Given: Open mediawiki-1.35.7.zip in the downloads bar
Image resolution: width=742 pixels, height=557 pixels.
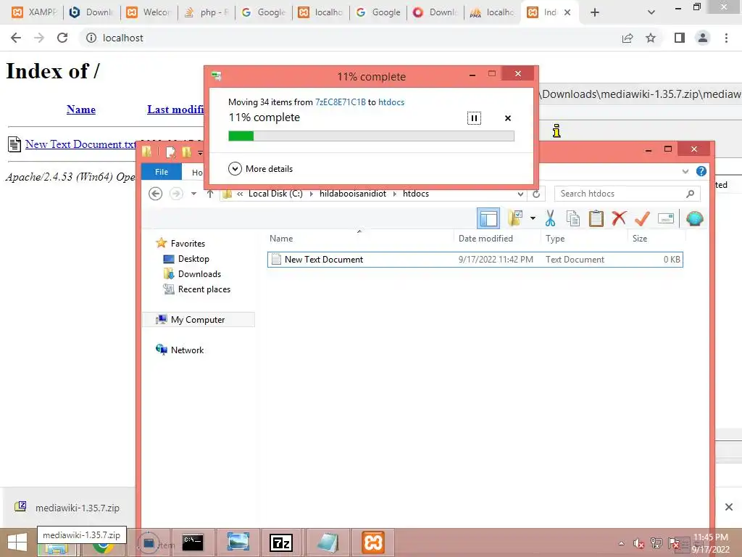Looking at the screenshot, I should (67, 508).
